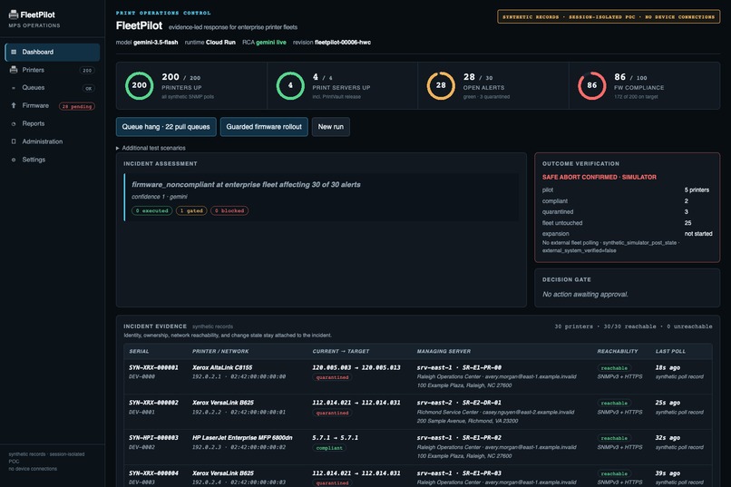Select serial SYN-XRX-000001
This screenshot has height=487, width=731.
153,367
